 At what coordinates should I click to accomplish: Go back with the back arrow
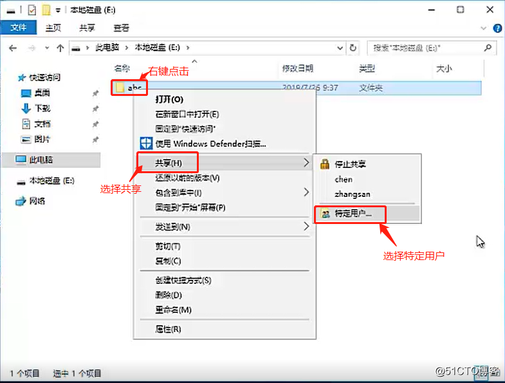pyautogui.click(x=13, y=48)
